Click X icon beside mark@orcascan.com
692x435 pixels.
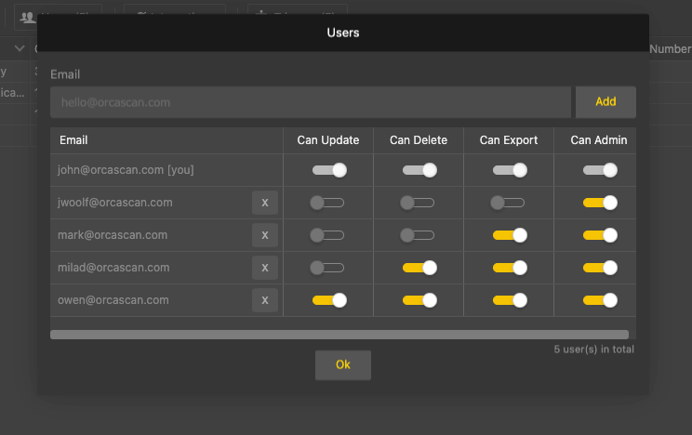pos(265,235)
